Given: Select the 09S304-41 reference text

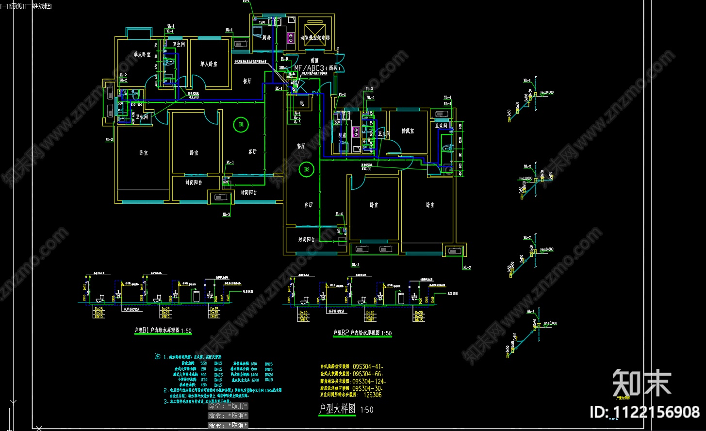Looking at the screenshot, I should (x=367, y=366).
